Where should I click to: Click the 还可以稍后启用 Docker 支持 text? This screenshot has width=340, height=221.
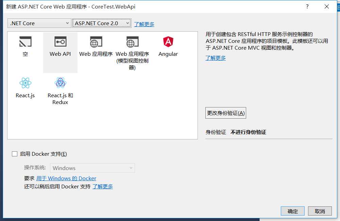point(57,187)
